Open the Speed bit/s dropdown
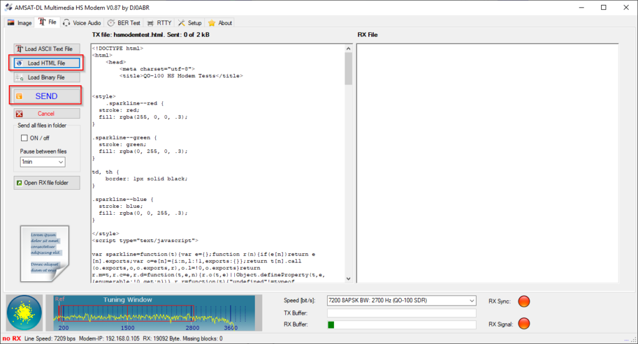This screenshot has width=638, height=344. coord(401,300)
